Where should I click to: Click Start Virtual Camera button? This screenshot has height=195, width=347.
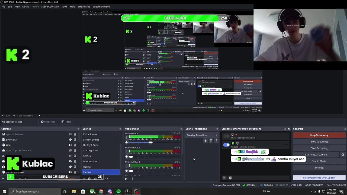coord(316,155)
